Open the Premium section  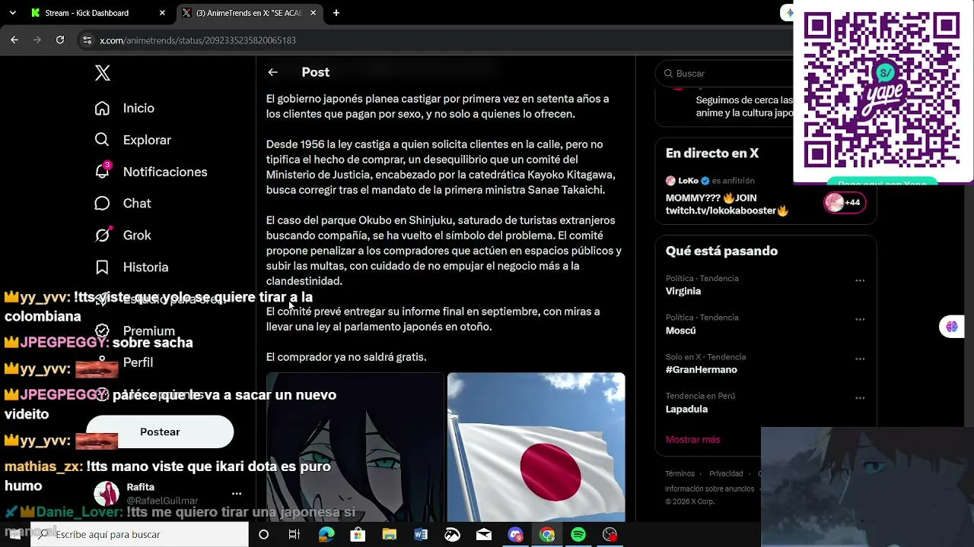click(x=135, y=331)
